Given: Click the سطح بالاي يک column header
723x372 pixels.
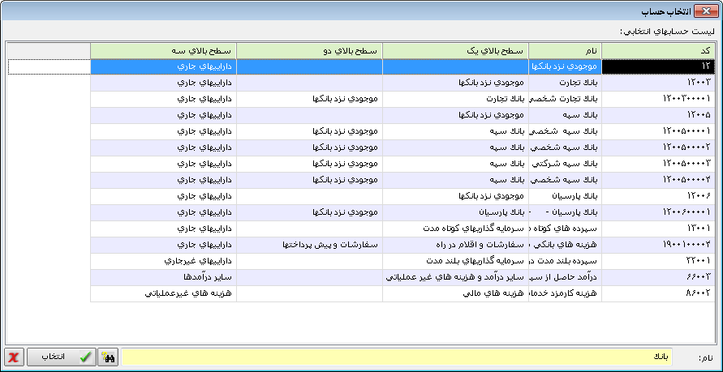Looking at the screenshot, I should tap(455, 50).
